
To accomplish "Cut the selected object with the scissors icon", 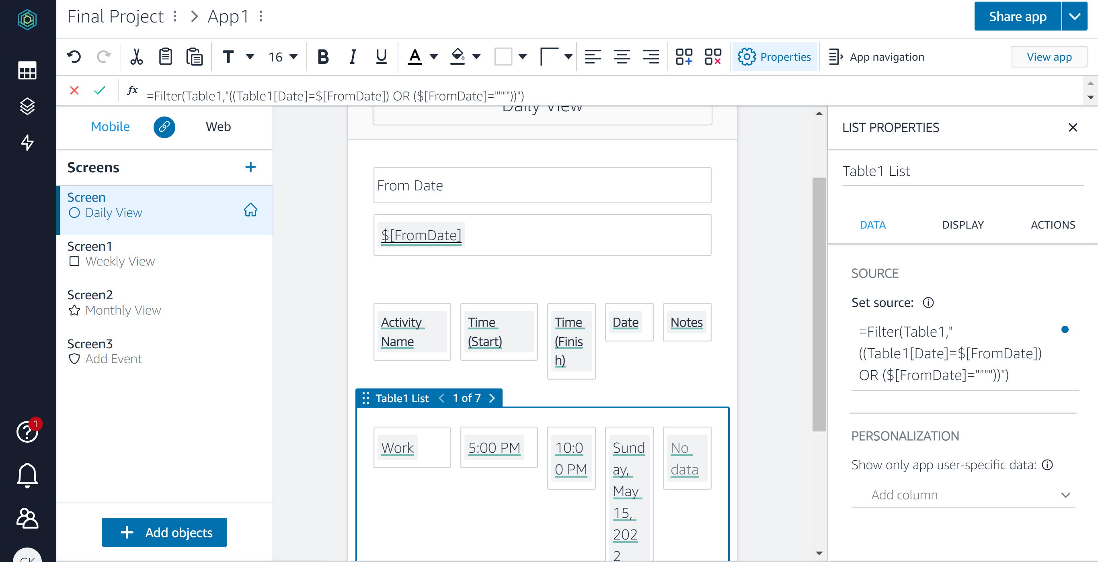I will 136,57.
